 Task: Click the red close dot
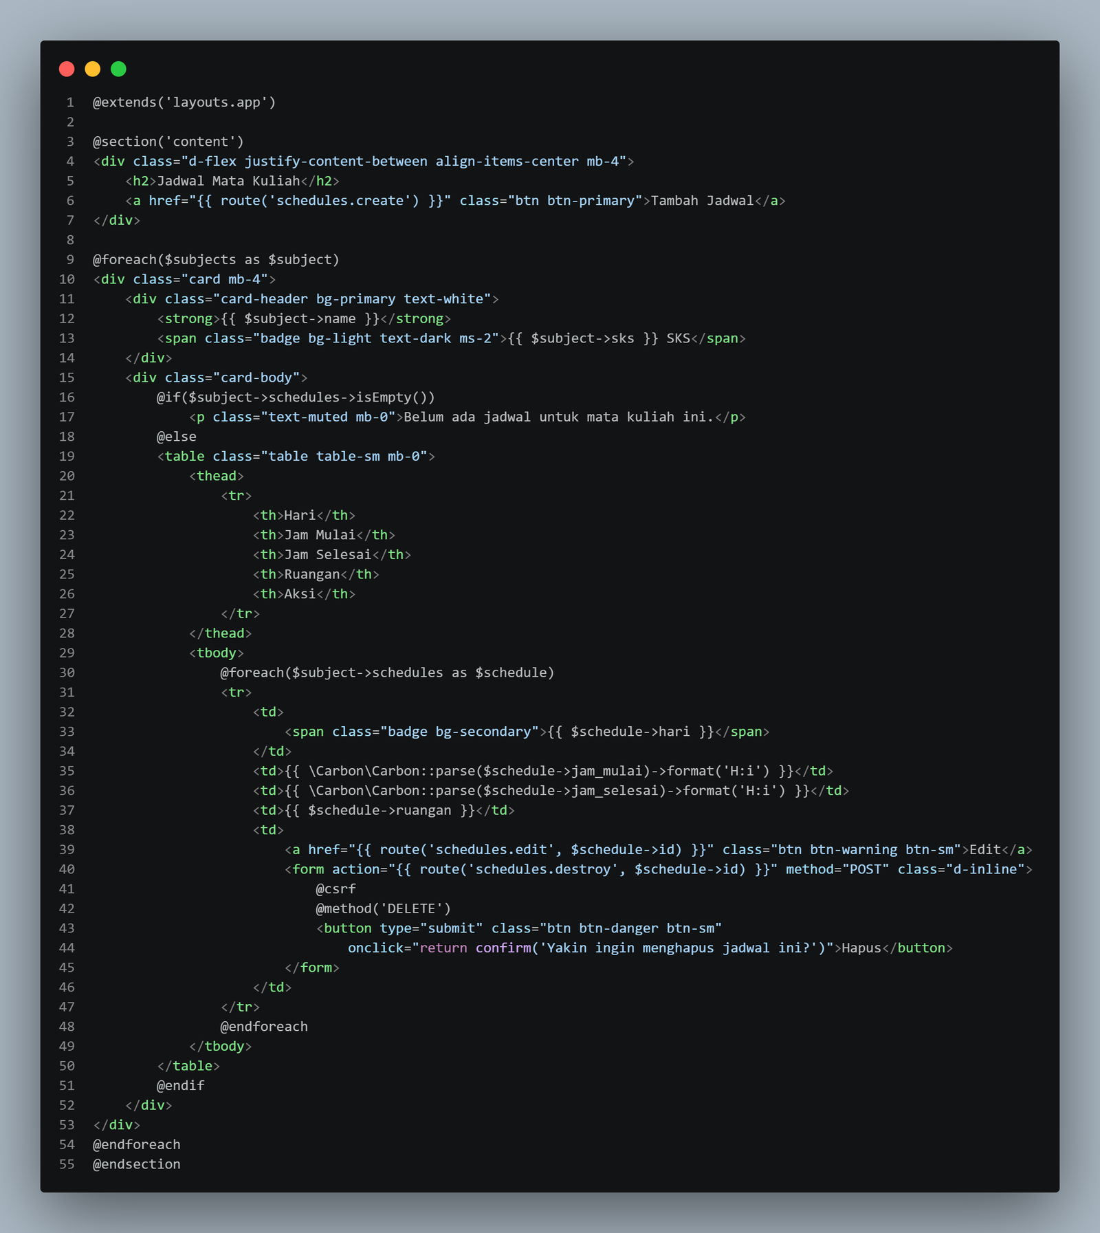click(x=67, y=69)
